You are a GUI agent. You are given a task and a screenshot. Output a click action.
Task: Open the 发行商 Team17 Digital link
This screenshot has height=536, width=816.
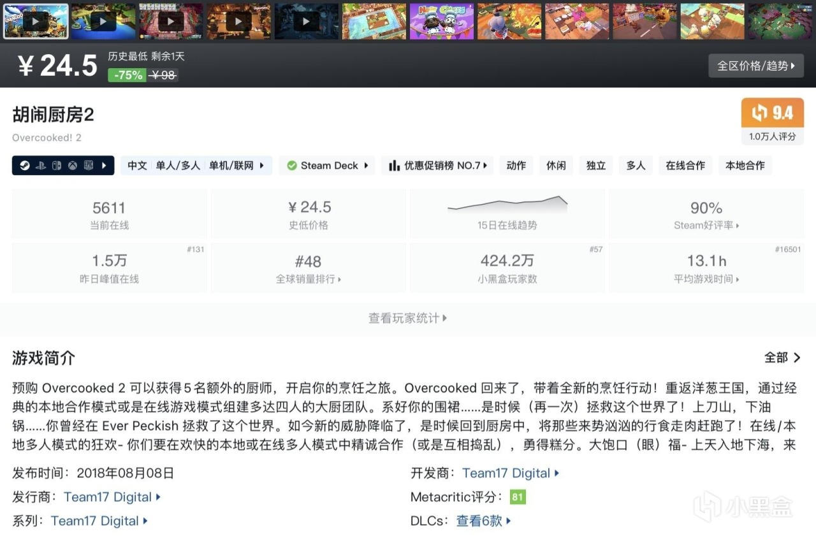112,497
